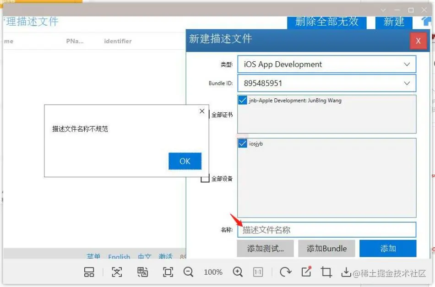The width and height of the screenshot is (435, 287).
Task: Switch language via the English link
Action: tap(119, 256)
